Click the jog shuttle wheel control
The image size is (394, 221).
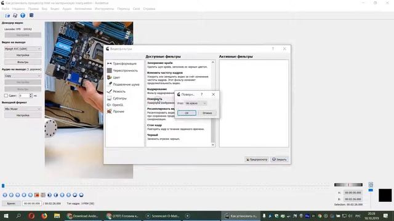[348, 185]
